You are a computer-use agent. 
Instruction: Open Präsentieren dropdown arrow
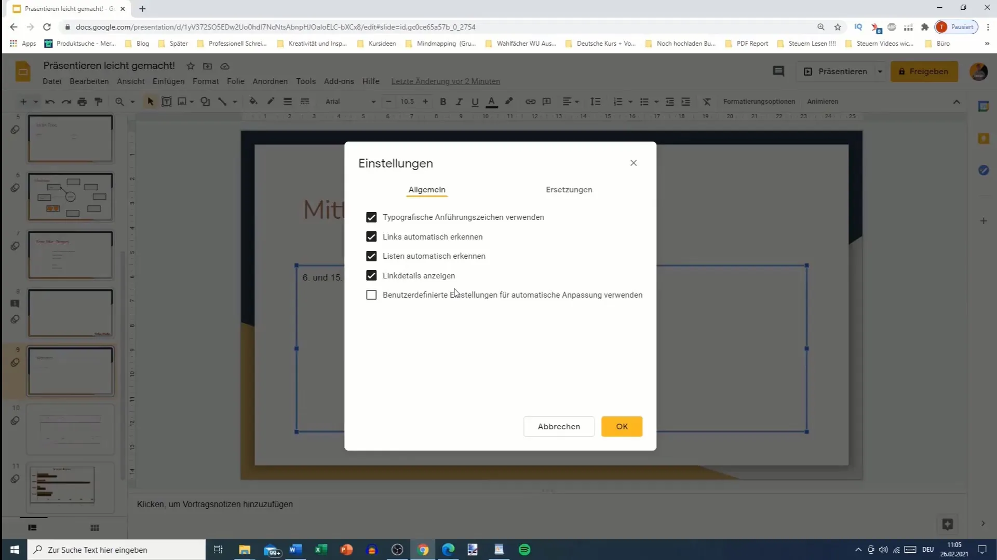[880, 72]
